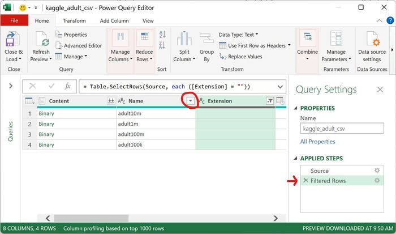Click the Manage Columns icon
The width and height of the screenshot is (396, 234).
[120, 37]
